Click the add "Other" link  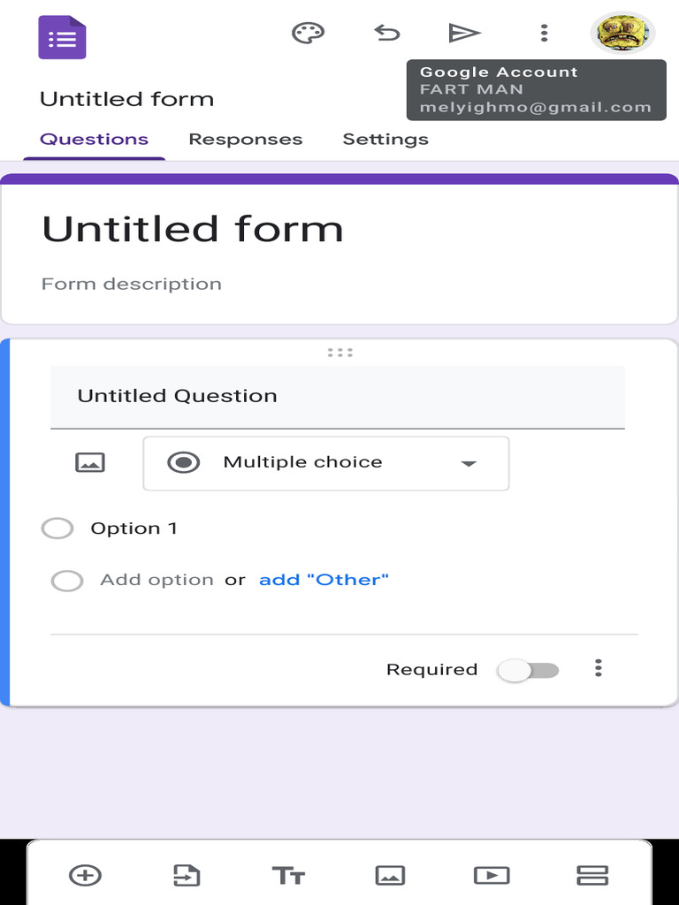(x=324, y=580)
